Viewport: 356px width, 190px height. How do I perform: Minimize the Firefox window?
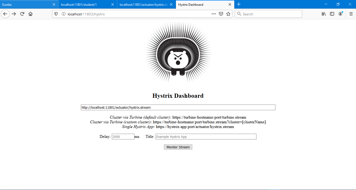coord(326,4)
